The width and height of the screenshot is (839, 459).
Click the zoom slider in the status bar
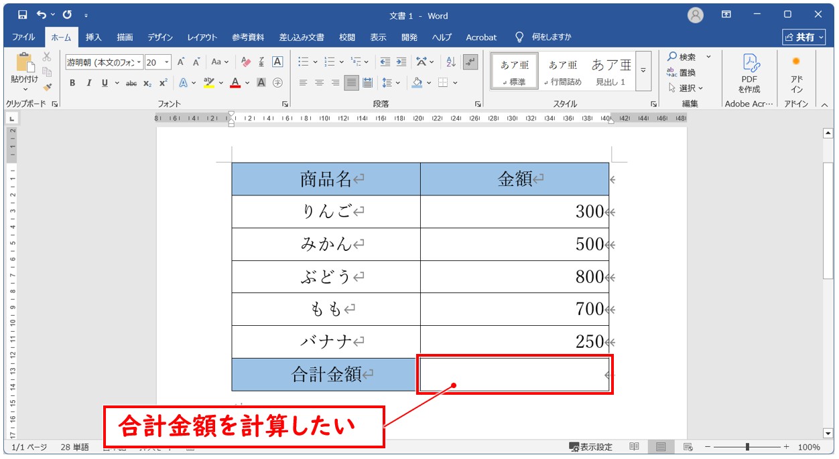coord(747,447)
